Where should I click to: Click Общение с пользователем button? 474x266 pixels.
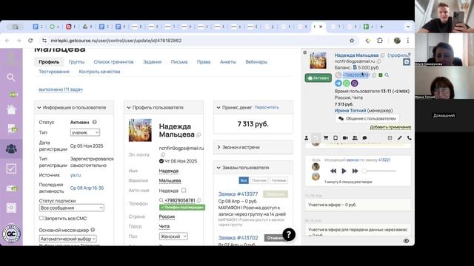coord(367,118)
